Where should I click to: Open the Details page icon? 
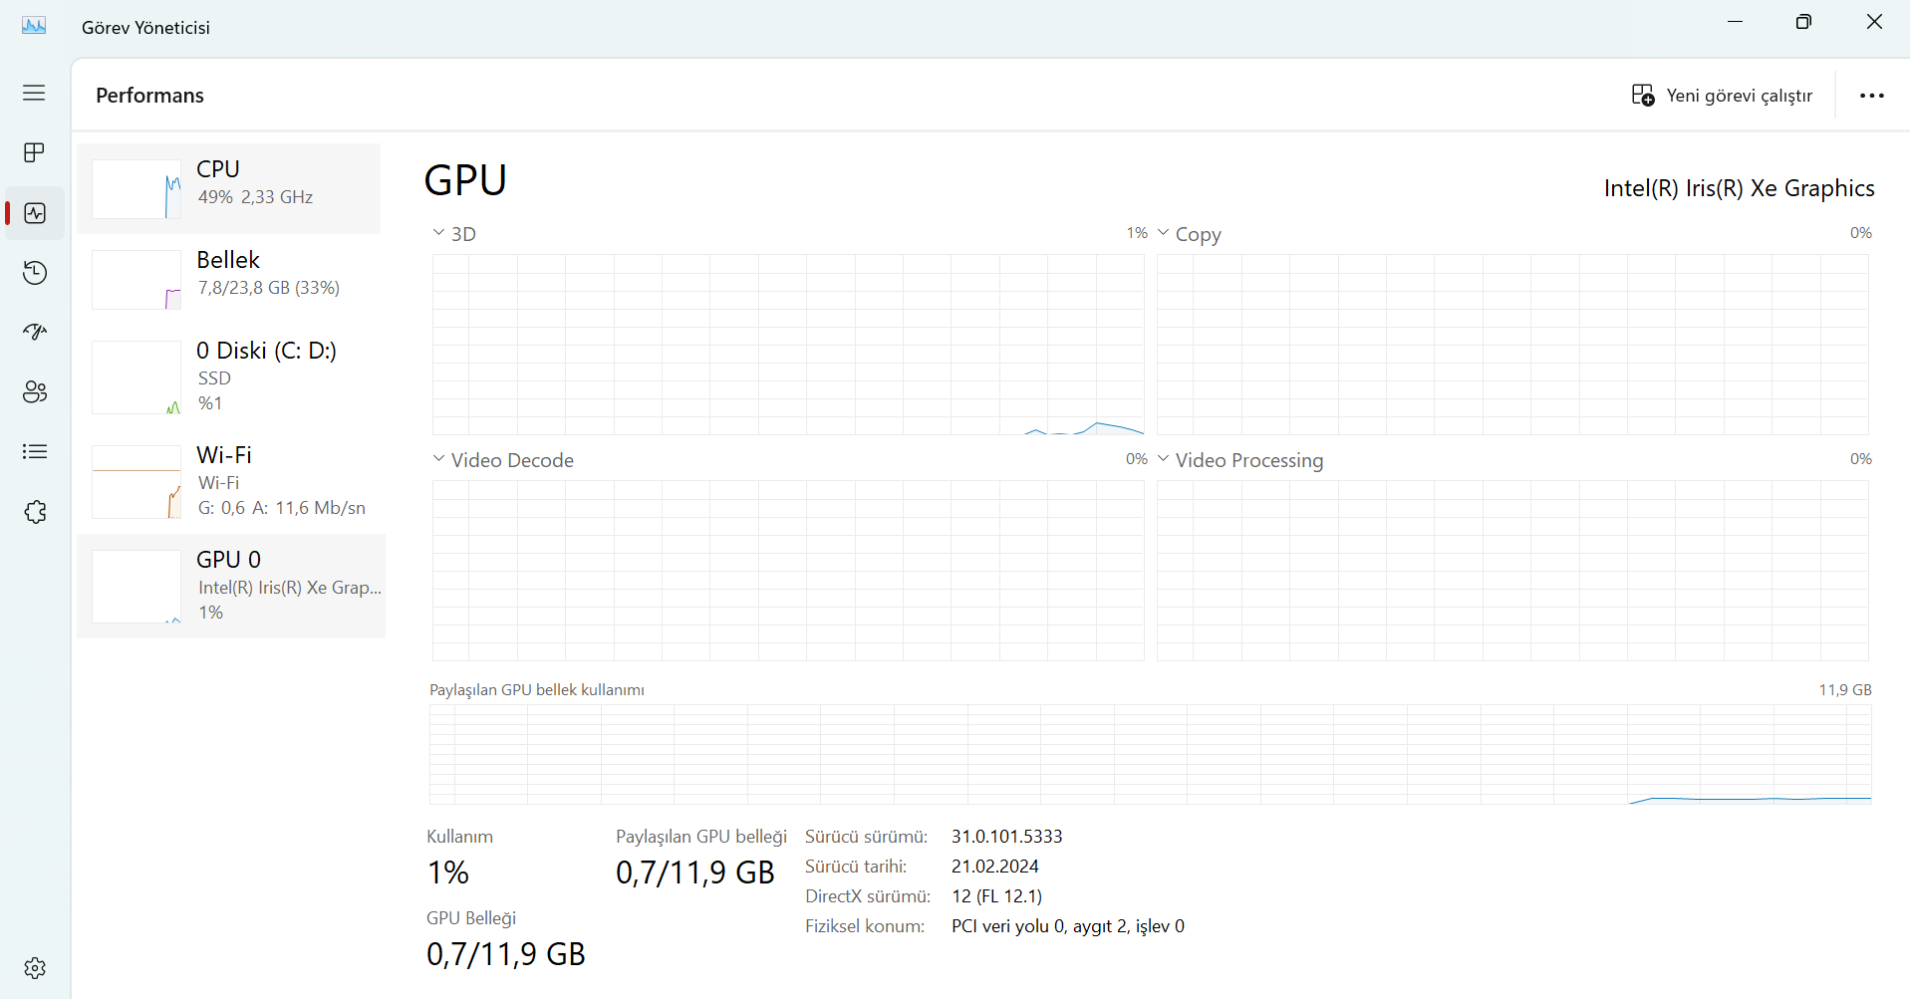coord(35,451)
